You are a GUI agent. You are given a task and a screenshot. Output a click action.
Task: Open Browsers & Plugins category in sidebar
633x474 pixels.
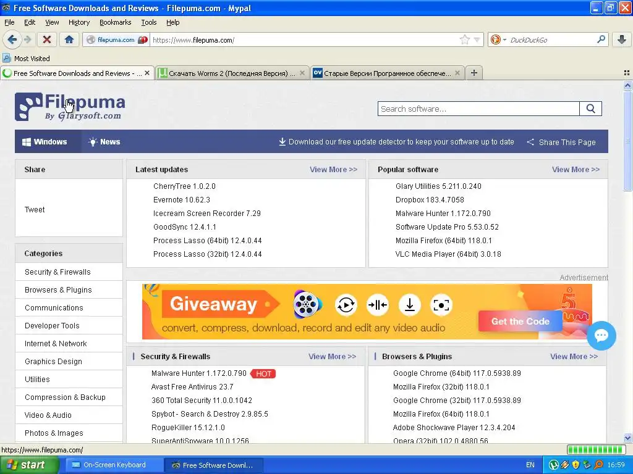(x=69, y=290)
